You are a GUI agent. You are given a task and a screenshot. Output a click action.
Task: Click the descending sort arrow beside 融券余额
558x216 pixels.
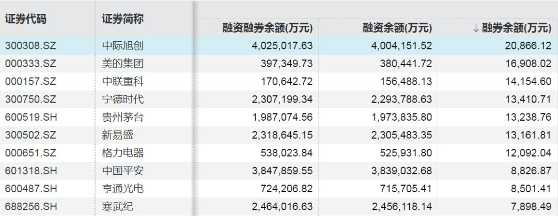pos(476,28)
